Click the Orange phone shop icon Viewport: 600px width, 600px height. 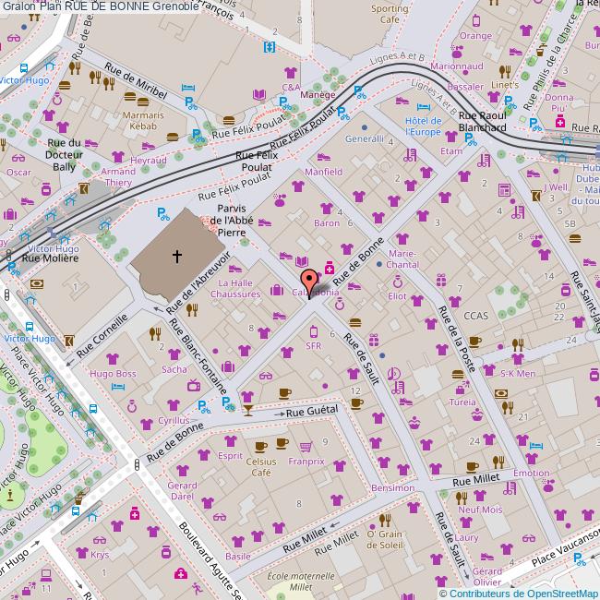[x=475, y=22]
